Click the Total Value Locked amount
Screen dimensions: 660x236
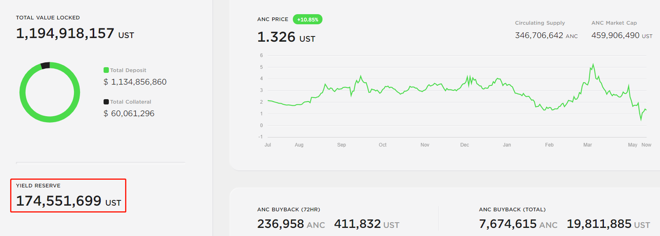(x=75, y=33)
